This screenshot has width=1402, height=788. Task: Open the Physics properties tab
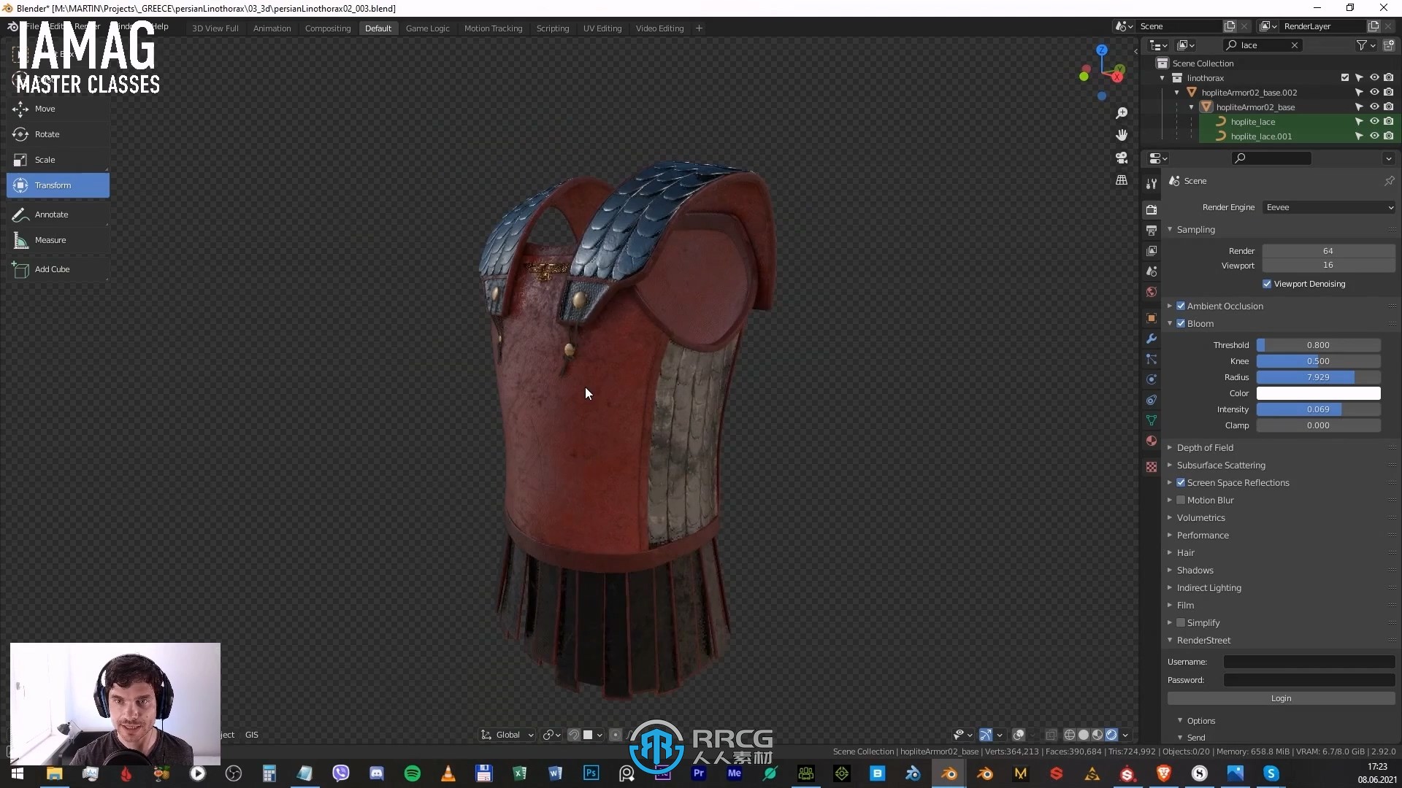pyautogui.click(x=1152, y=379)
